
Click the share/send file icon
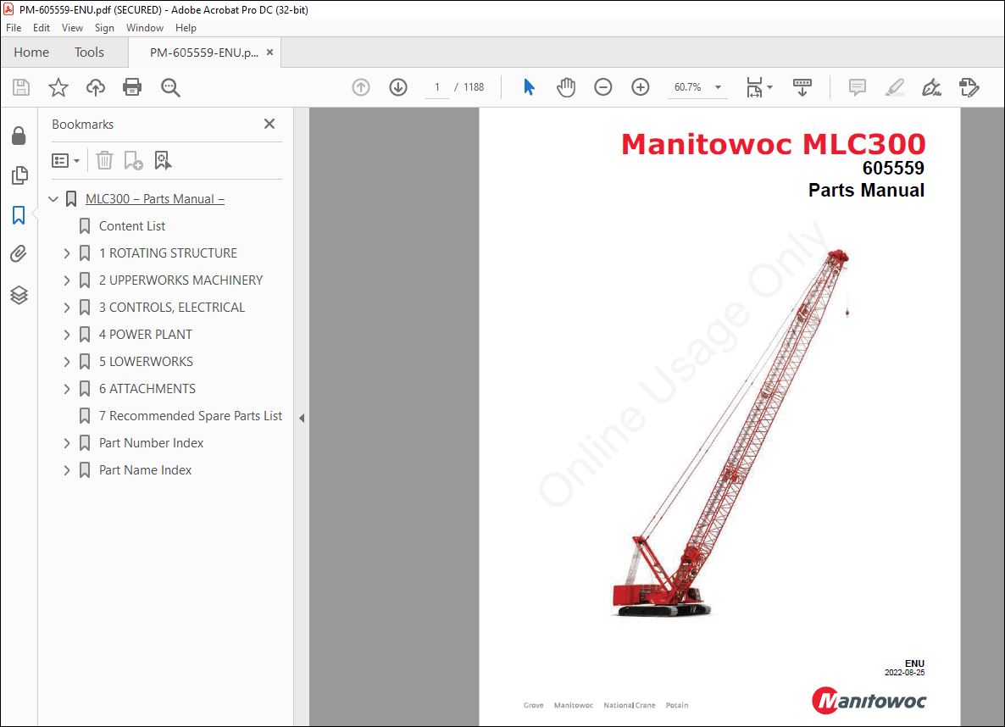tap(969, 87)
